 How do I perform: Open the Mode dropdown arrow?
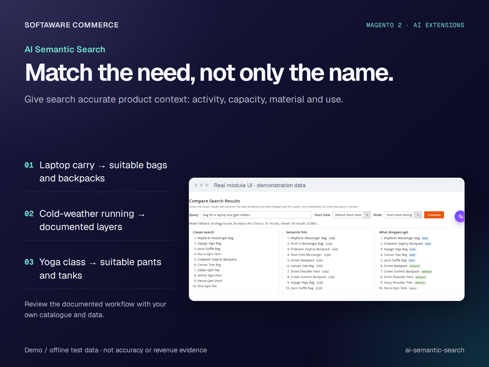pos(418,215)
